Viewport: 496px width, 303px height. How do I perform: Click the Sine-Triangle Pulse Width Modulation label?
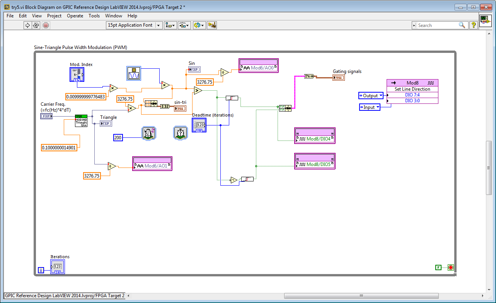pos(81,47)
